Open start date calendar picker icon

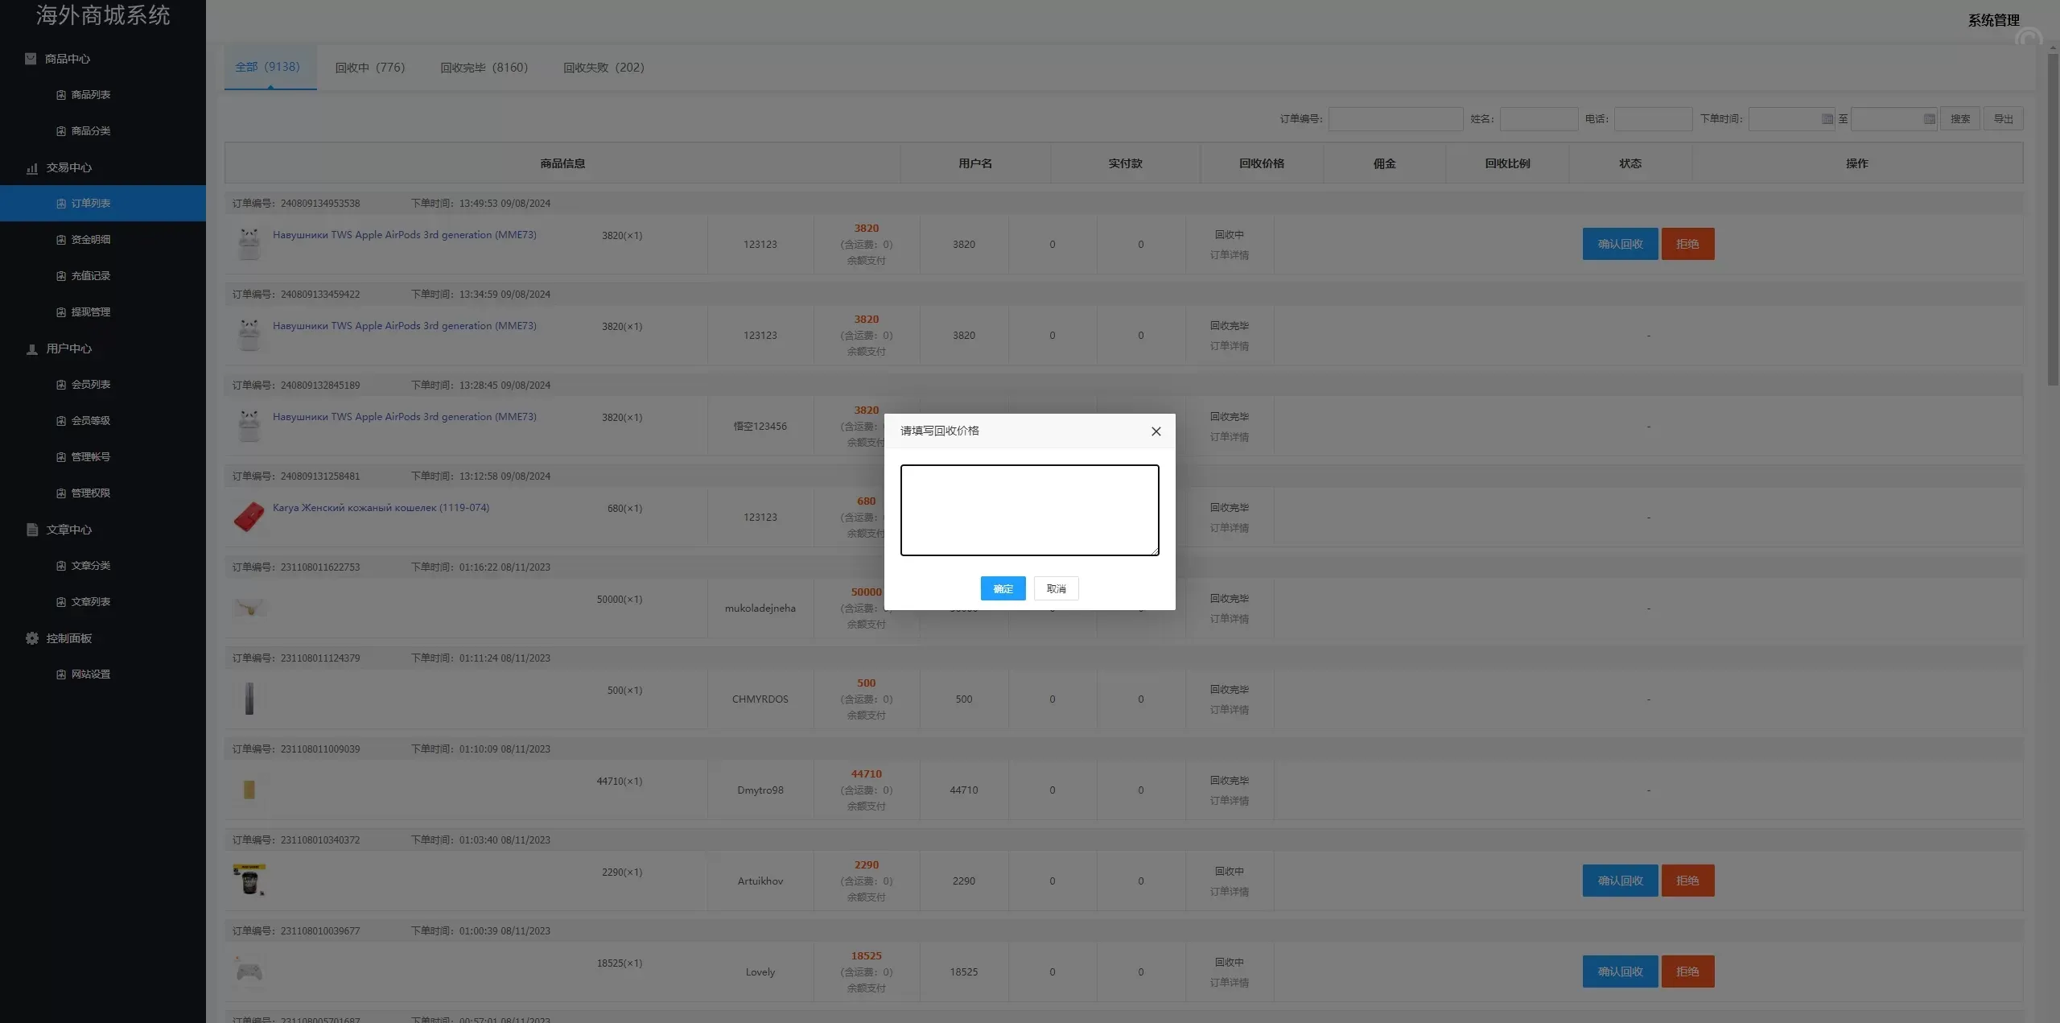click(x=1827, y=119)
